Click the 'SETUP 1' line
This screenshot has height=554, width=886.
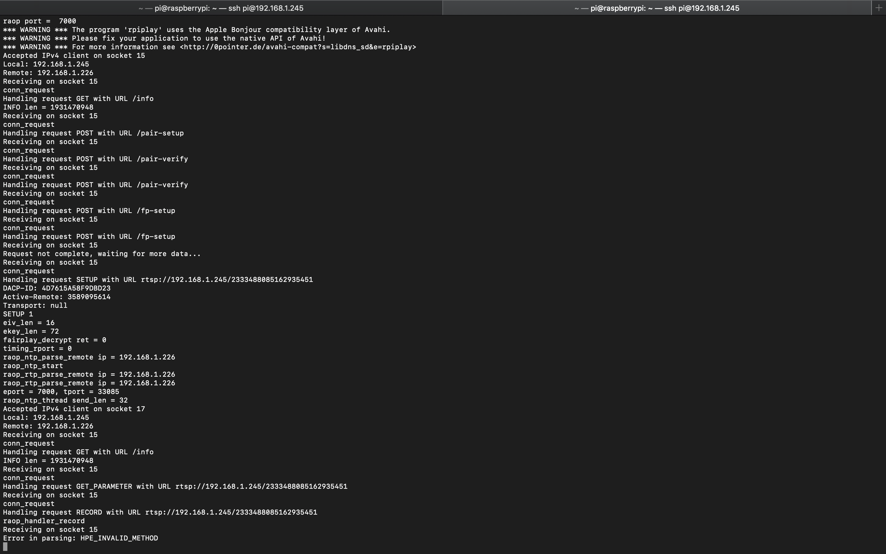pyautogui.click(x=18, y=314)
